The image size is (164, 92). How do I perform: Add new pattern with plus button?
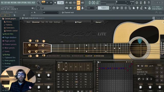[x=110, y=8]
